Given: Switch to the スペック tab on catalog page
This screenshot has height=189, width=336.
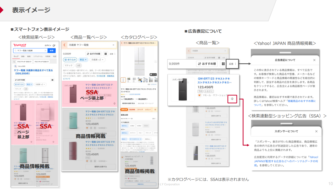Looking at the screenshot, I should click(140, 109).
